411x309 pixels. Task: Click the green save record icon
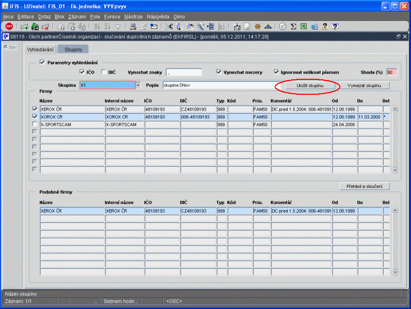[x=35, y=26]
